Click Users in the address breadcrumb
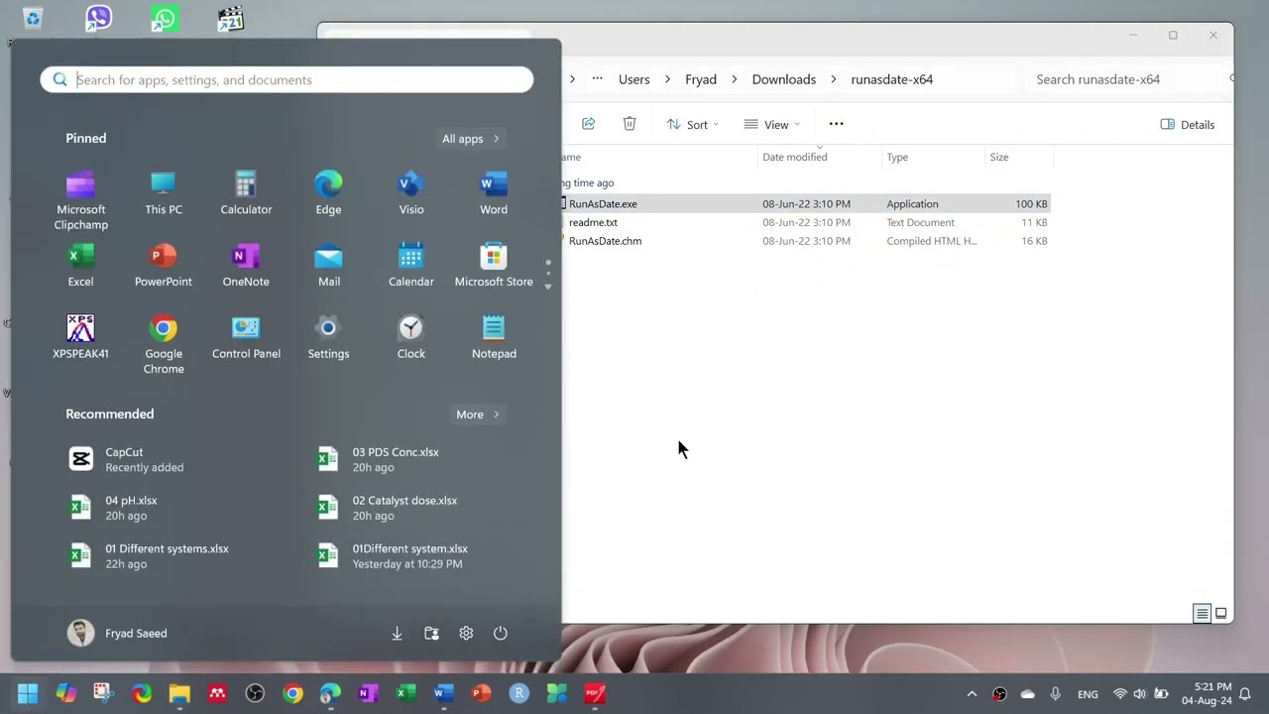The width and height of the screenshot is (1269, 714). (x=634, y=79)
